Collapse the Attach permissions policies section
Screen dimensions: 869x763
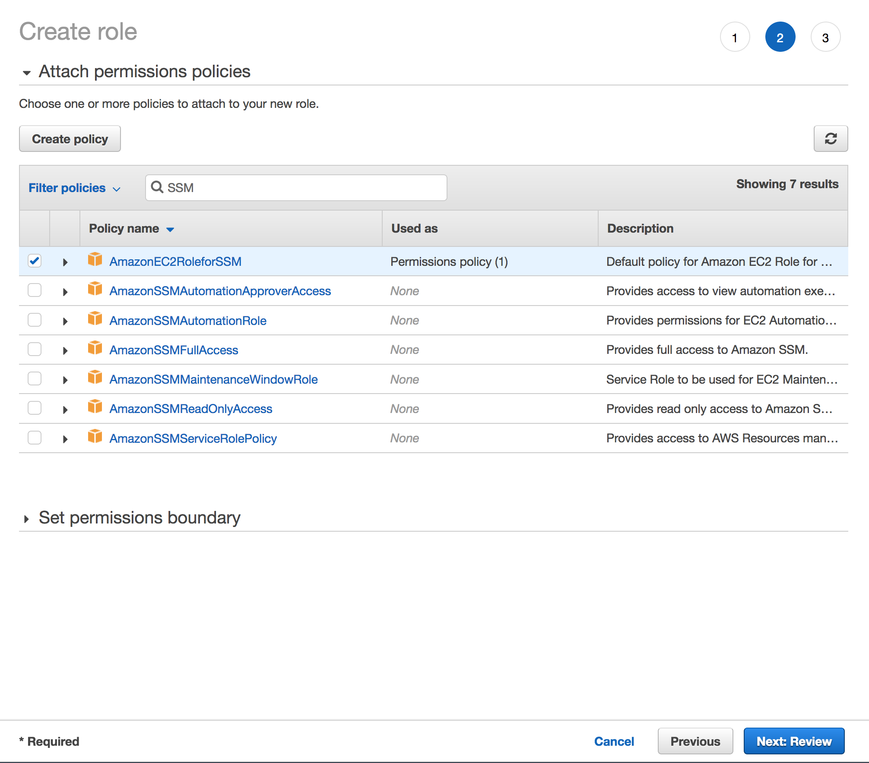tap(27, 73)
